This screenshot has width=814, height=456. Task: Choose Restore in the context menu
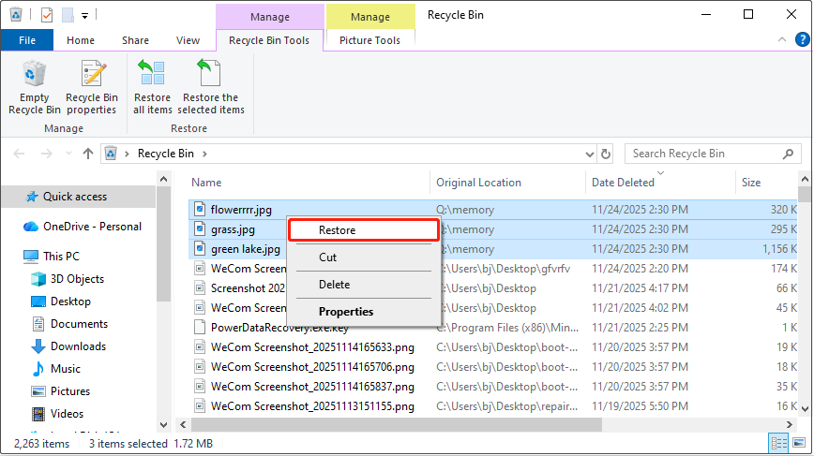[x=364, y=230]
